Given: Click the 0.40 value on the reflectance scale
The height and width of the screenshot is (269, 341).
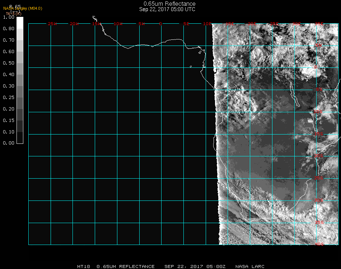Looking at the screenshot, I should coord(9,75).
